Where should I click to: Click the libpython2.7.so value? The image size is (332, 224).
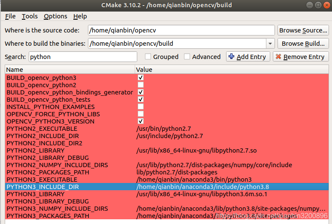(196, 150)
